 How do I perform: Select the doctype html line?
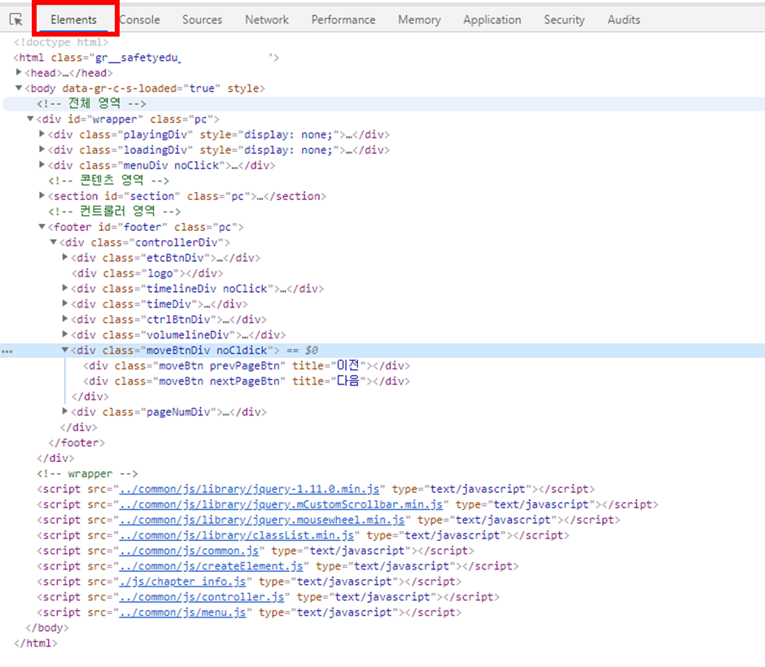click(x=61, y=42)
